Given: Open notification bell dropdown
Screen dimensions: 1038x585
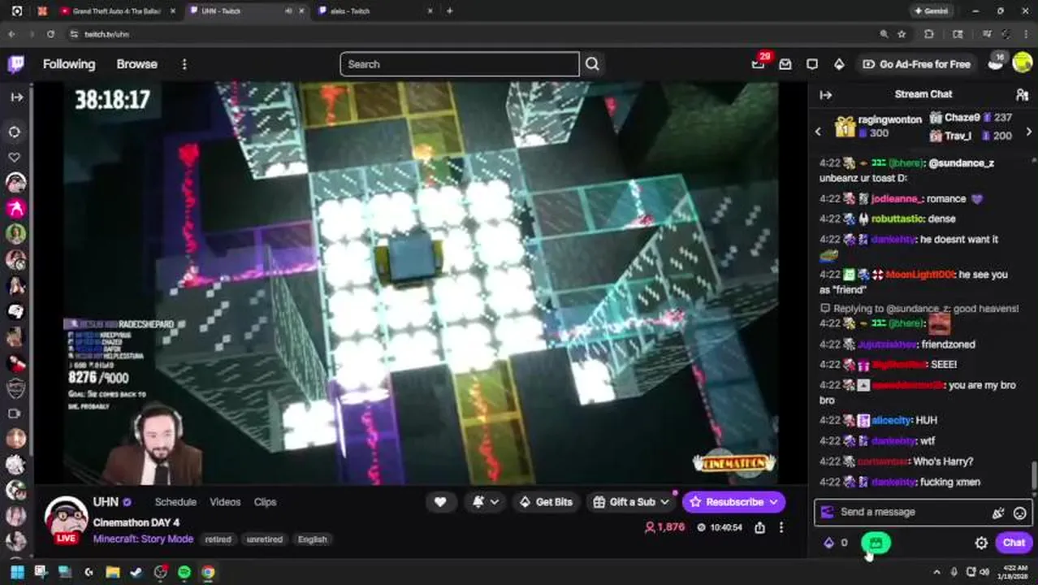Looking at the screenshot, I should pyautogui.click(x=485, y=502).
